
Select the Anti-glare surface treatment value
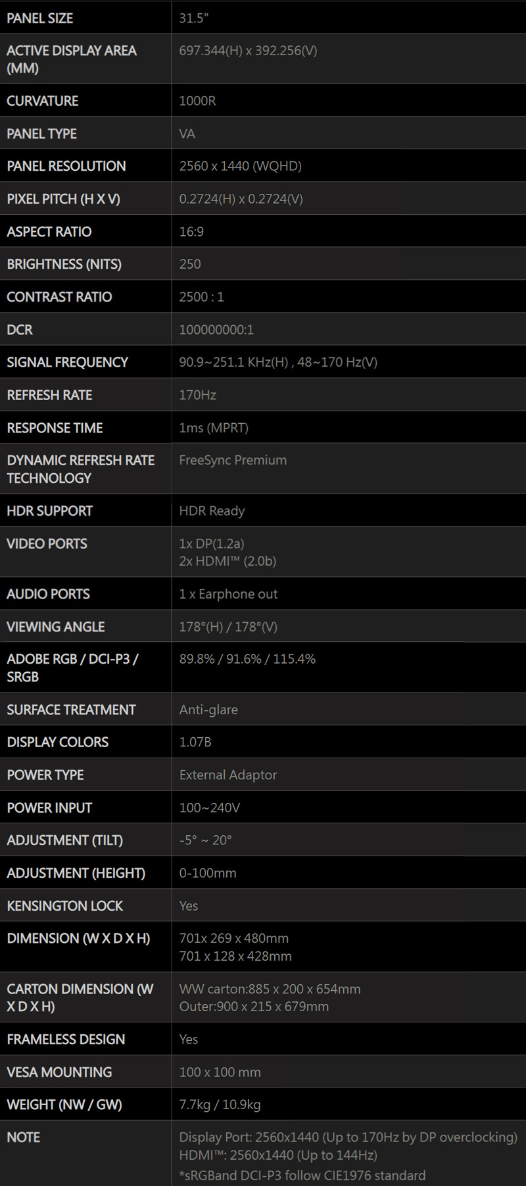pos(208,710)
